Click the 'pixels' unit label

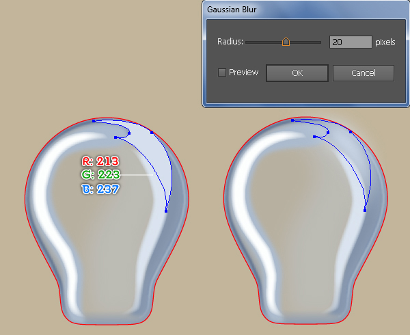(x=385, y=42)
